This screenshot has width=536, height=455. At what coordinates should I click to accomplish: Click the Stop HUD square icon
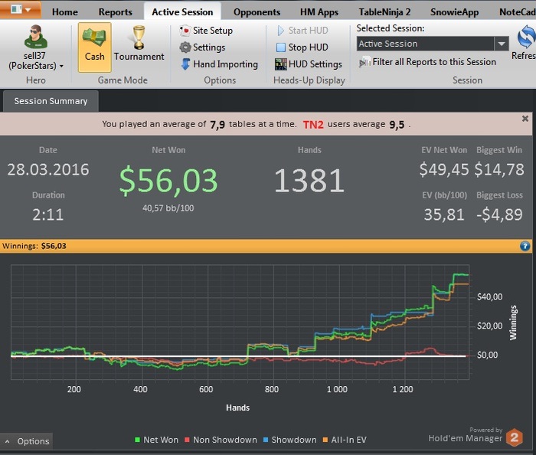281,47
